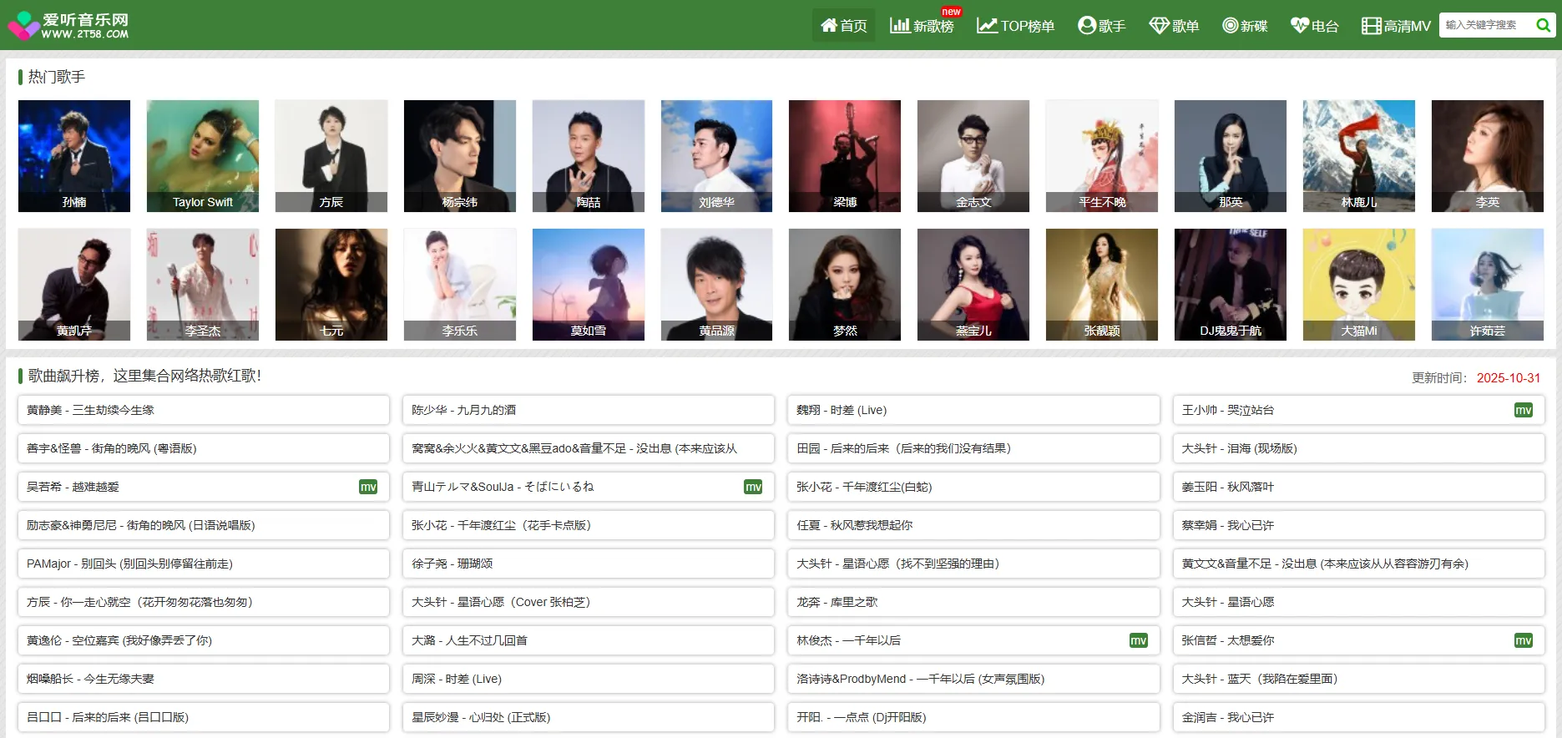Click the 爱听音乐网 site logo
Viewport: 1562px width, 738px height.
pos(68,25)
